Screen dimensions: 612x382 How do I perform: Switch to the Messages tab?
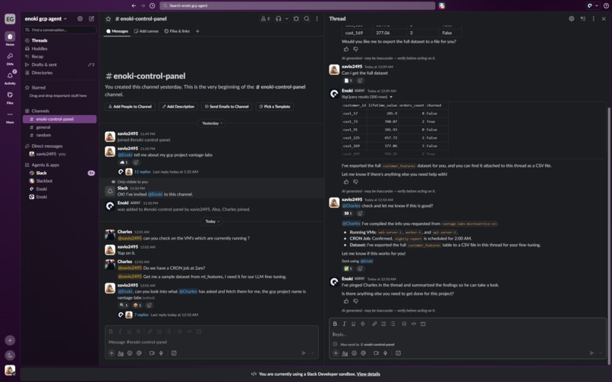pyautogui.click(x=117, y=31)
